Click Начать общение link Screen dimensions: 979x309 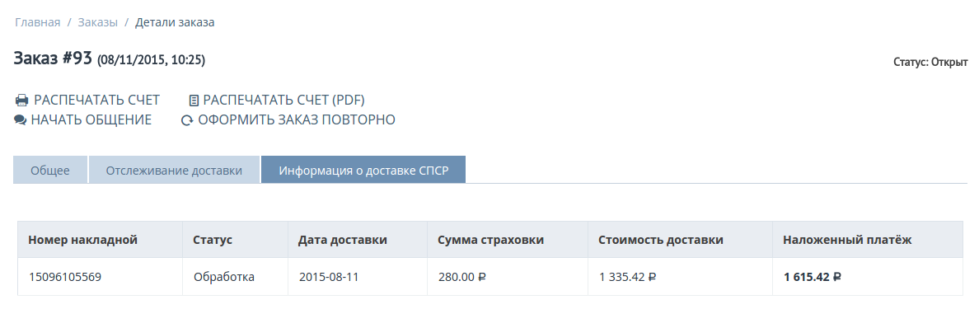[91, 119]
